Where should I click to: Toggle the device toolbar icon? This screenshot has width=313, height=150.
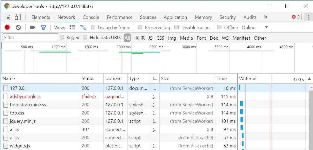click(18, 17)
